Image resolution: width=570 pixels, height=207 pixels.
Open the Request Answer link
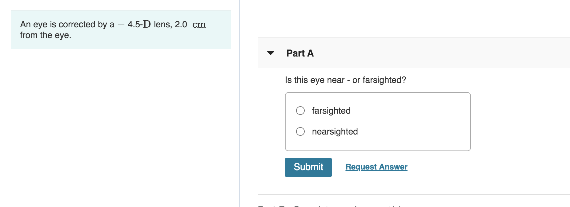pos(376,167)
